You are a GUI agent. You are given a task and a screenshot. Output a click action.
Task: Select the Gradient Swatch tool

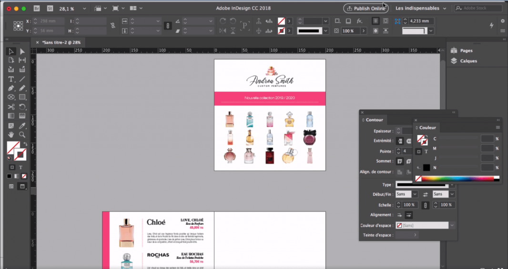pyautogui.click(x=11, y=115)
